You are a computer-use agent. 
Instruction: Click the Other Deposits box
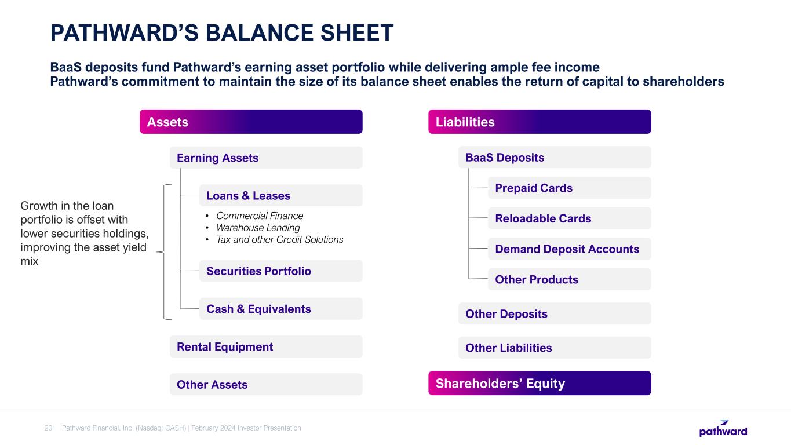555,313
